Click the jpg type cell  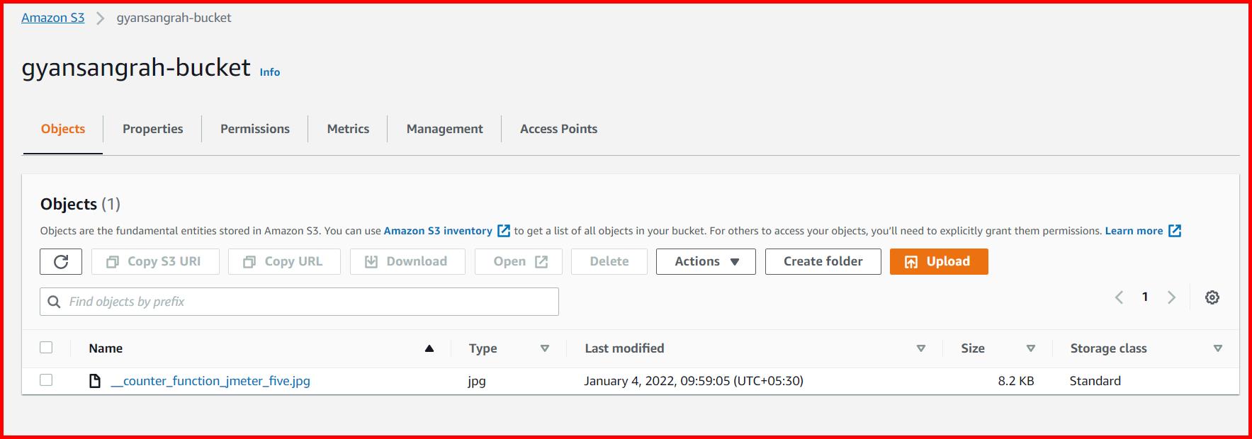477,381
